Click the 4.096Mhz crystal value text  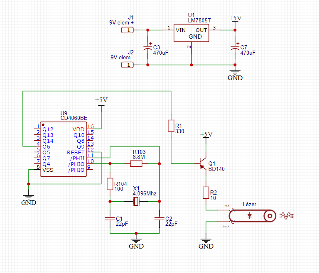click(x=145, y=193)
